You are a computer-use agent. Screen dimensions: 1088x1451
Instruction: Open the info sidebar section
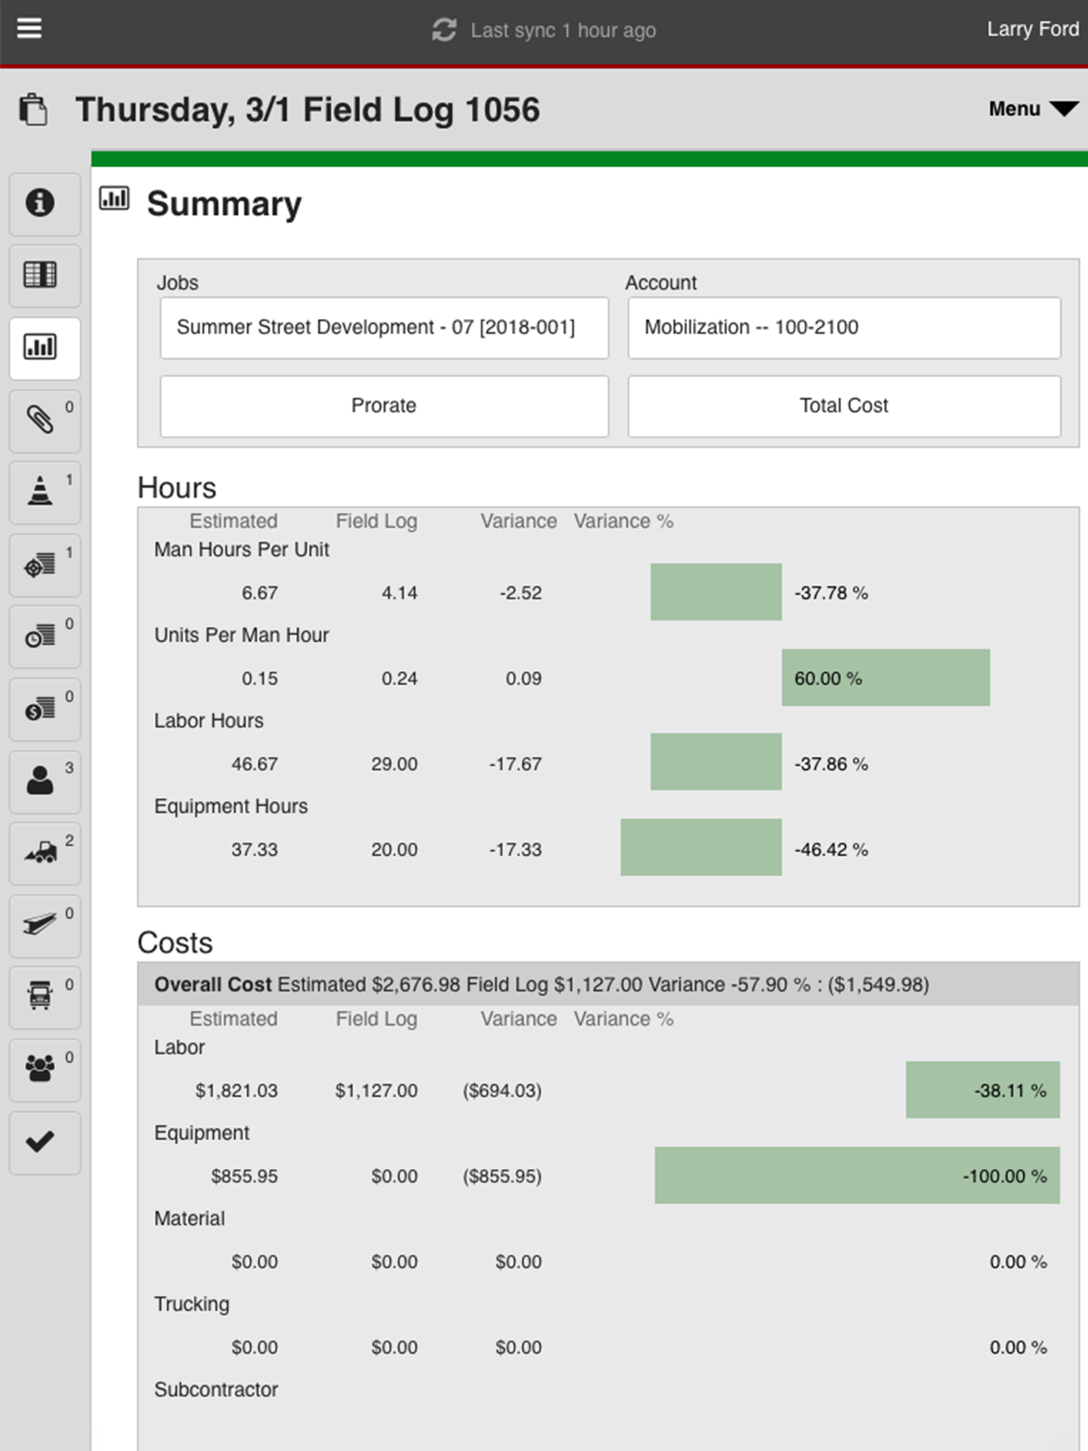click(45, 204)
